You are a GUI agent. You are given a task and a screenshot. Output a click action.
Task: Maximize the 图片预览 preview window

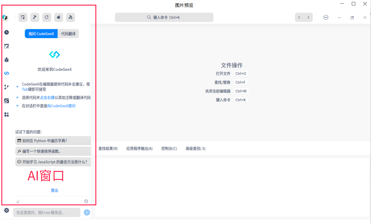pyautogui.click(x=354, y=4)
